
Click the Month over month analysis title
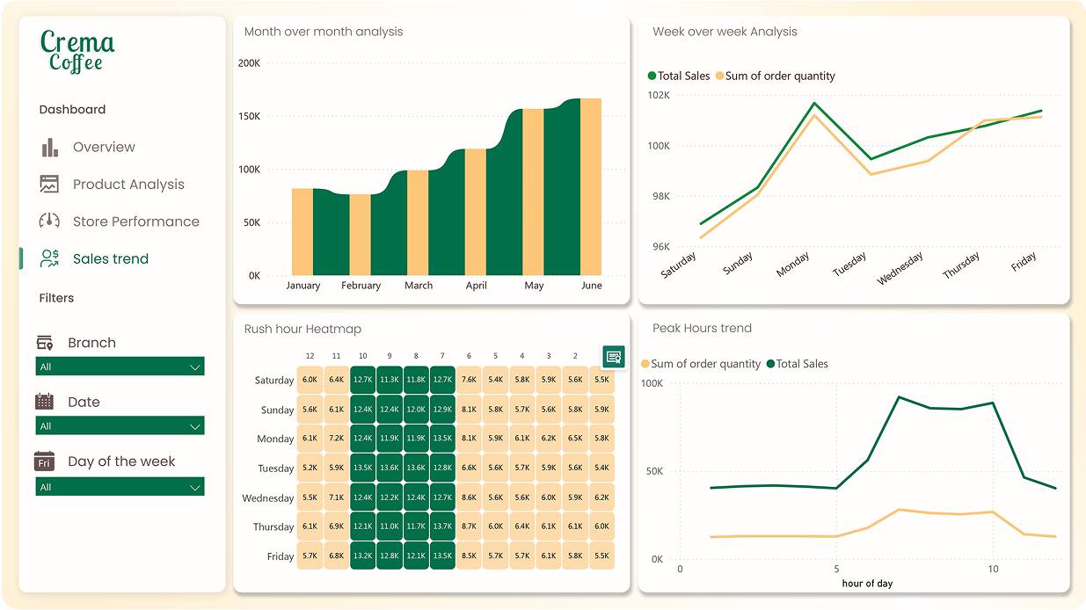click(324, 32)
